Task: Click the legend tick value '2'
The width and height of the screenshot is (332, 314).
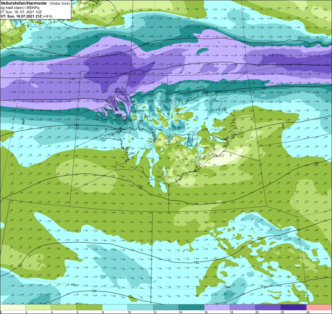Action: [x=27, y=312]
